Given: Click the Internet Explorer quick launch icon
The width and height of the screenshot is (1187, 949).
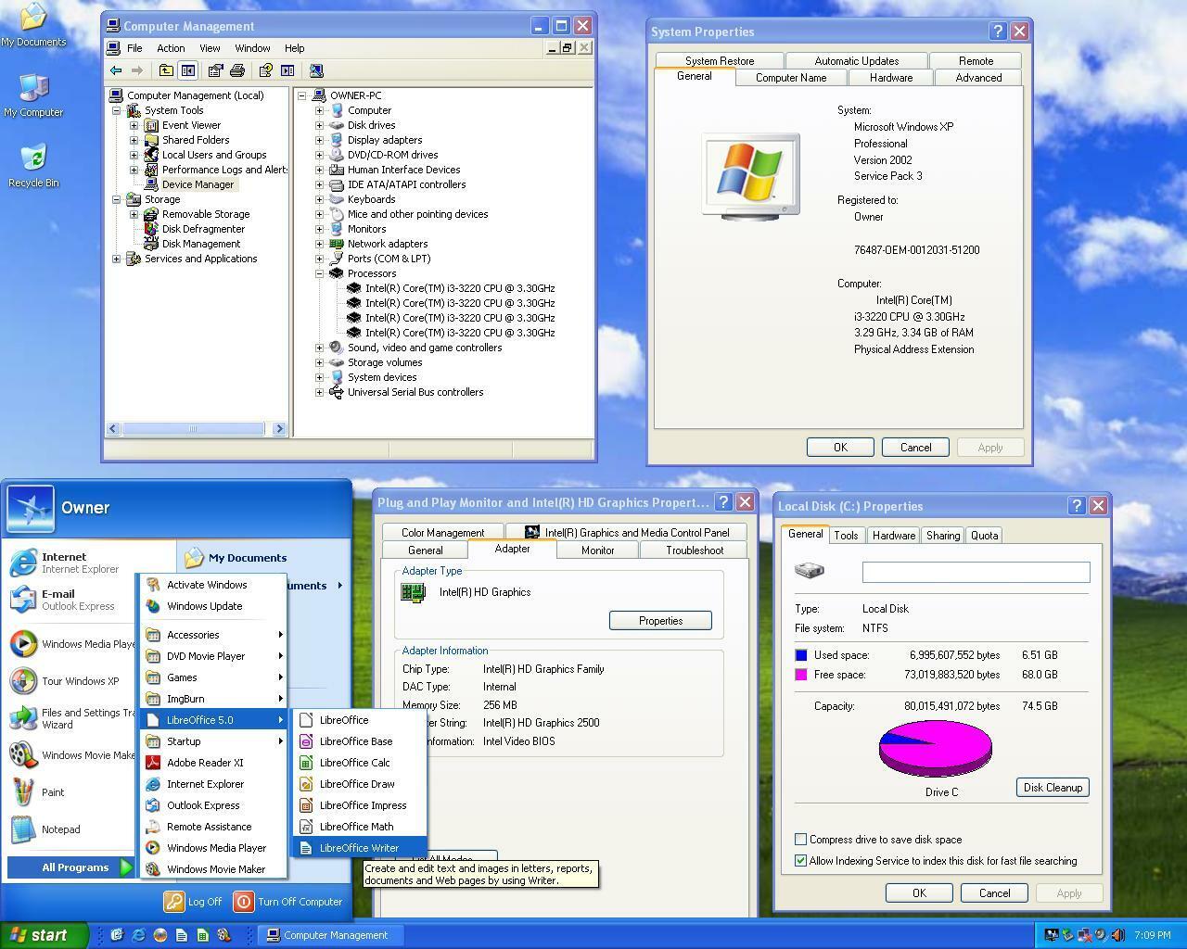Looking at the screenshot, I should click(138, 935).
